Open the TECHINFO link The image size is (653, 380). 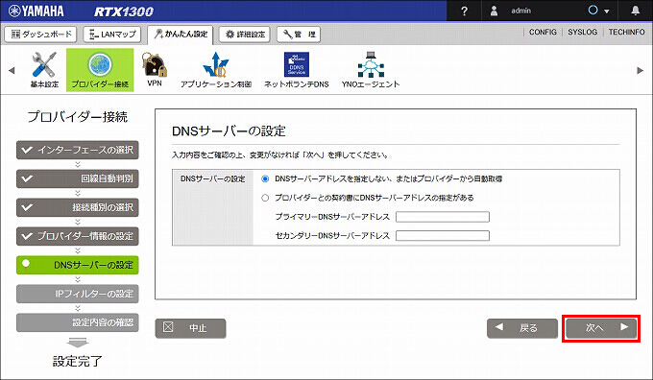[626, 32]
